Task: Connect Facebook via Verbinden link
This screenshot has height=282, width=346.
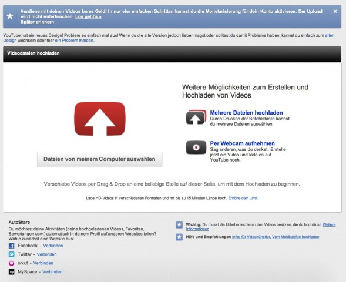Action: coord(53,246)
